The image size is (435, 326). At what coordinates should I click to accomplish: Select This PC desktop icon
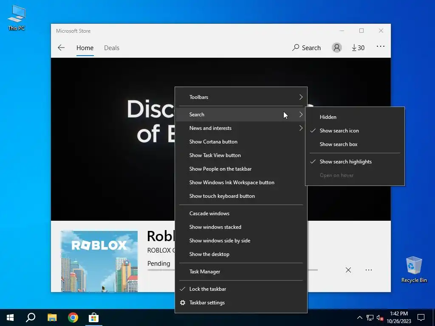click(17, 17)
